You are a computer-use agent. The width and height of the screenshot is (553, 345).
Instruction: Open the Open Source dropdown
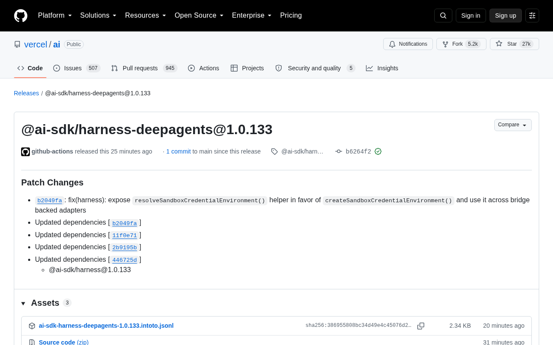tap(199, 16)
